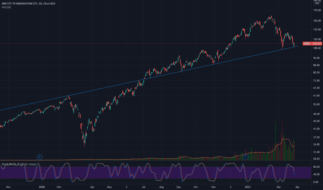Screen dimensions: 323x190
Task: Click the 108.00 price axis label
Action: tap(317, 48)
